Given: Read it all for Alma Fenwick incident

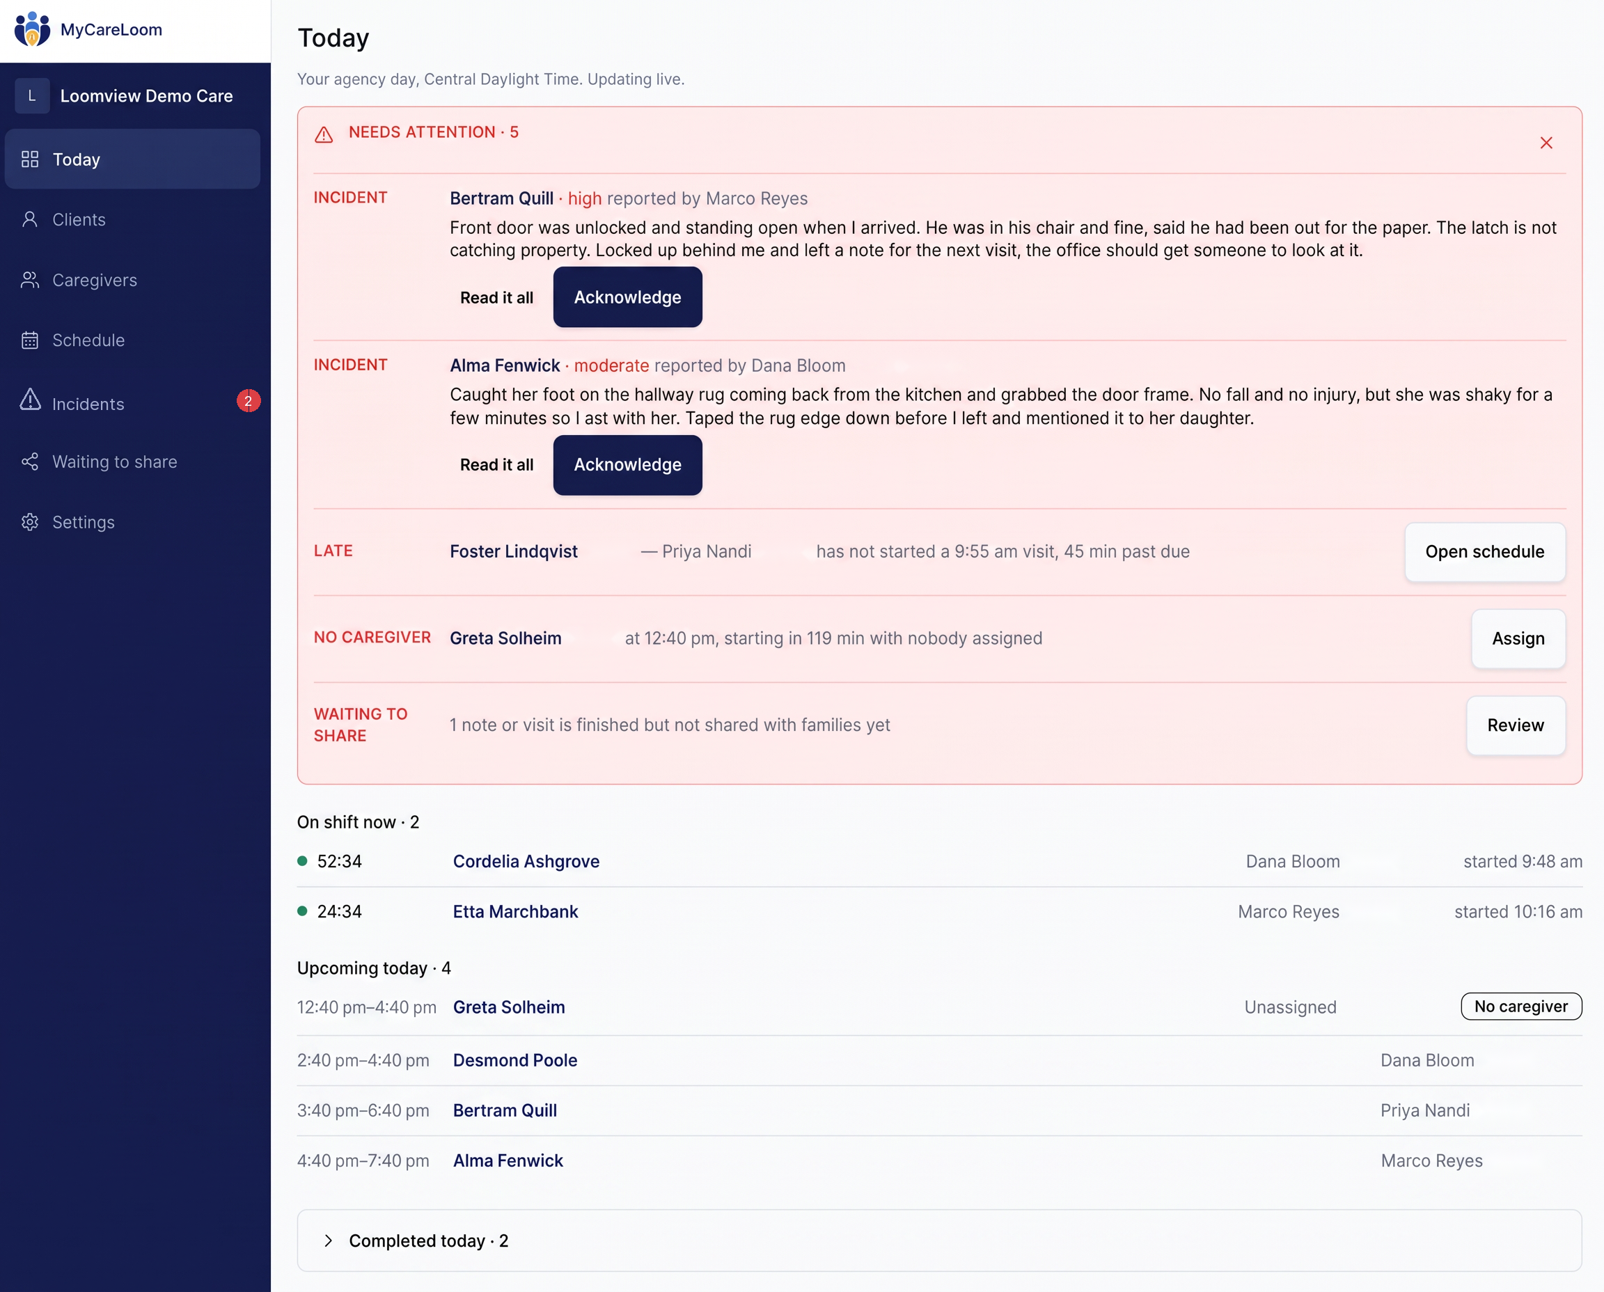Looking at the screenshot, I should [496, 464].
